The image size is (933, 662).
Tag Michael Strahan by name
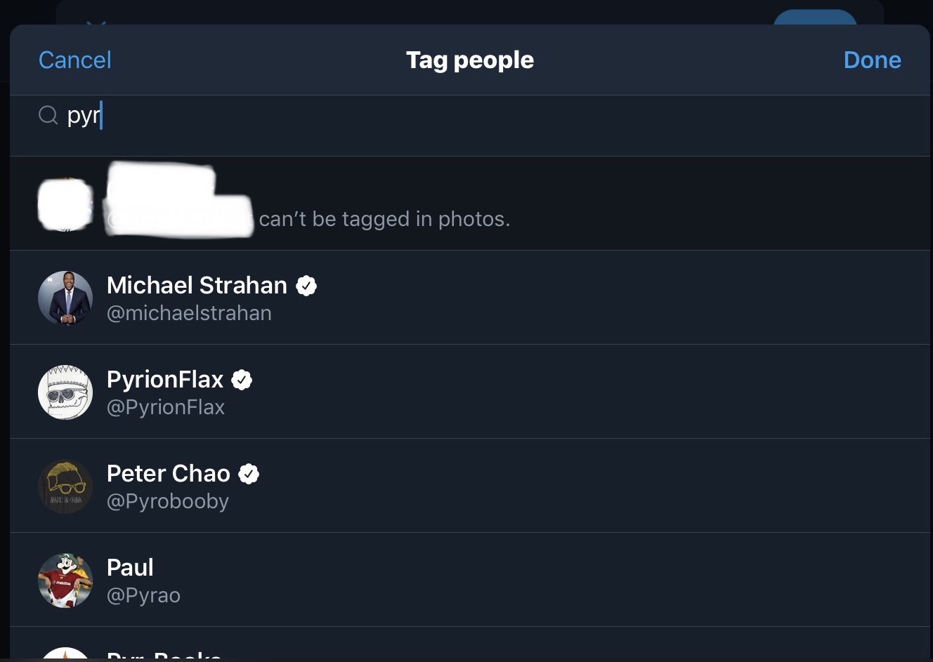[x=197, y=285]
